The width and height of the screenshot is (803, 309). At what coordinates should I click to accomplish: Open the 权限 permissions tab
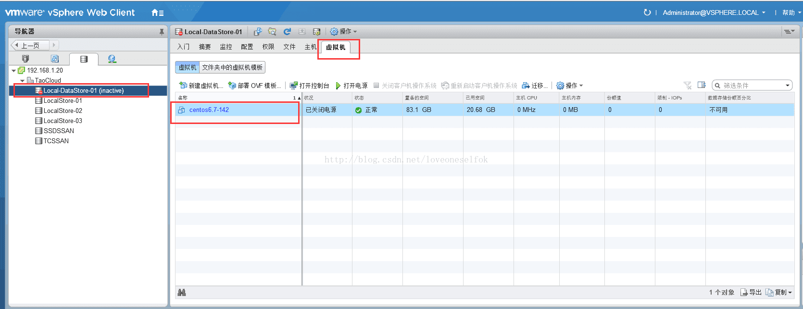click(268, 47)
